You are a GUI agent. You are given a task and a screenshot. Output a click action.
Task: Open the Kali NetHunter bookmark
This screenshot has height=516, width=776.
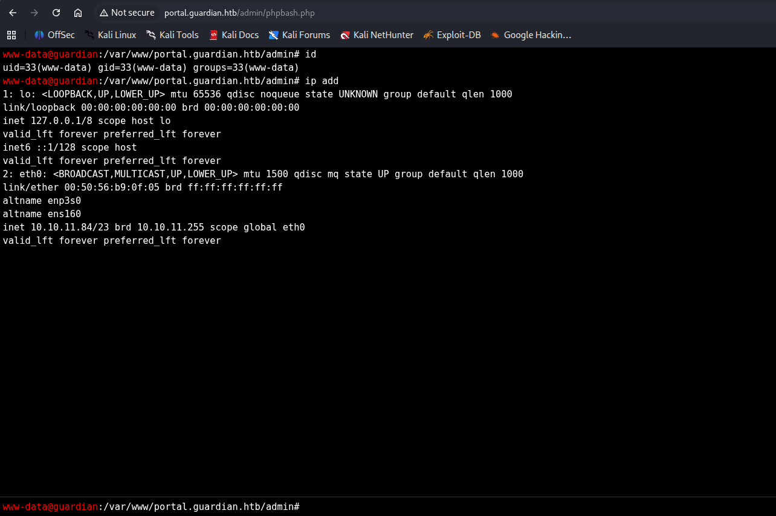(377, 35)
